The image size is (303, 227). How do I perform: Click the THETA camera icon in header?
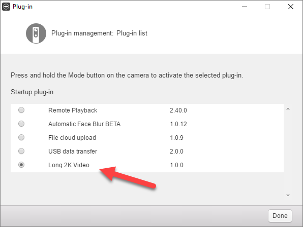click(36, 33)
